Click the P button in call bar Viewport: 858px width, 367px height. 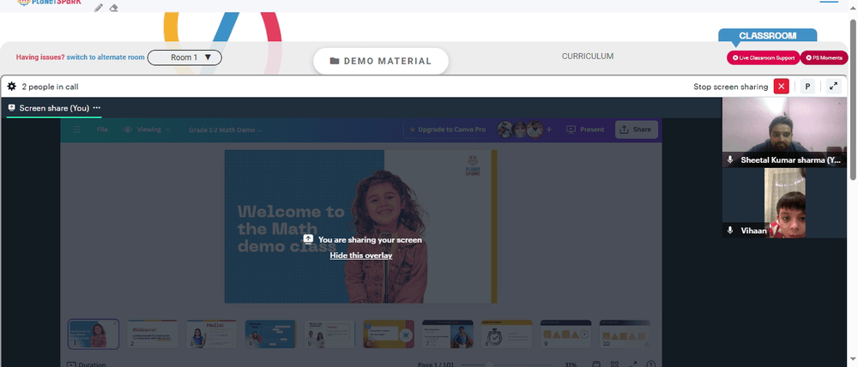(807, 87)
